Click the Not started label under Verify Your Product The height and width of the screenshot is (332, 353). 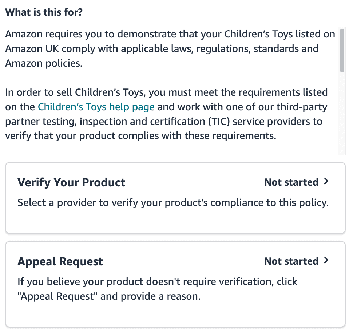291,182
